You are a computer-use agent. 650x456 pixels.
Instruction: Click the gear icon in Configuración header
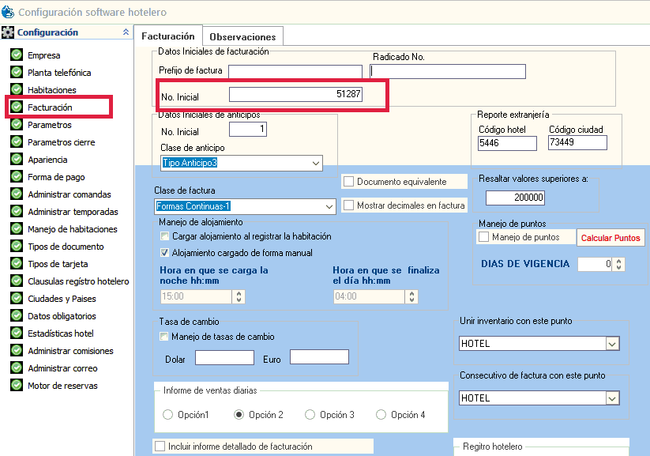[x=8, y=32]
